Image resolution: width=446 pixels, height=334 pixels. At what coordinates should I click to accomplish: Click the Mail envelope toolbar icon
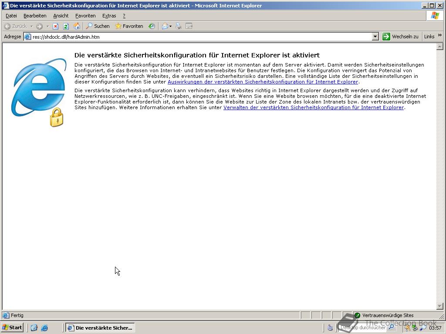165,27
